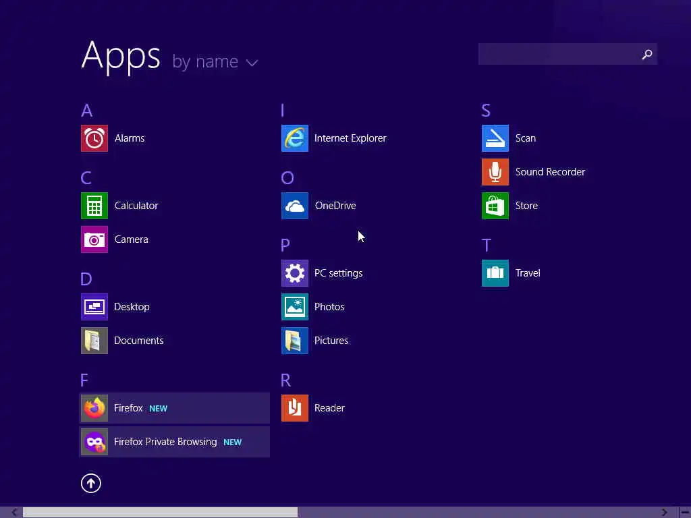Open the Camera app icon
691x518 pixels.
click(94, 239)
